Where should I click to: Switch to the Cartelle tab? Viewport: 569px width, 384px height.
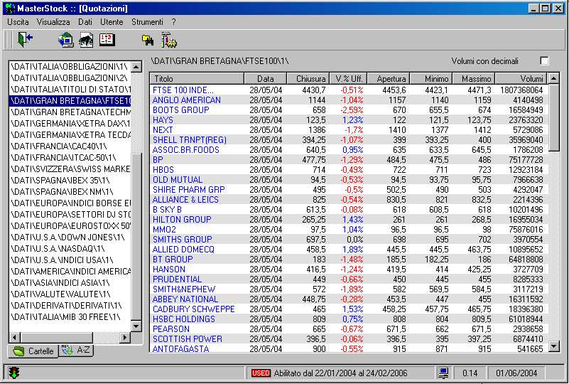[x=33, y=351]
